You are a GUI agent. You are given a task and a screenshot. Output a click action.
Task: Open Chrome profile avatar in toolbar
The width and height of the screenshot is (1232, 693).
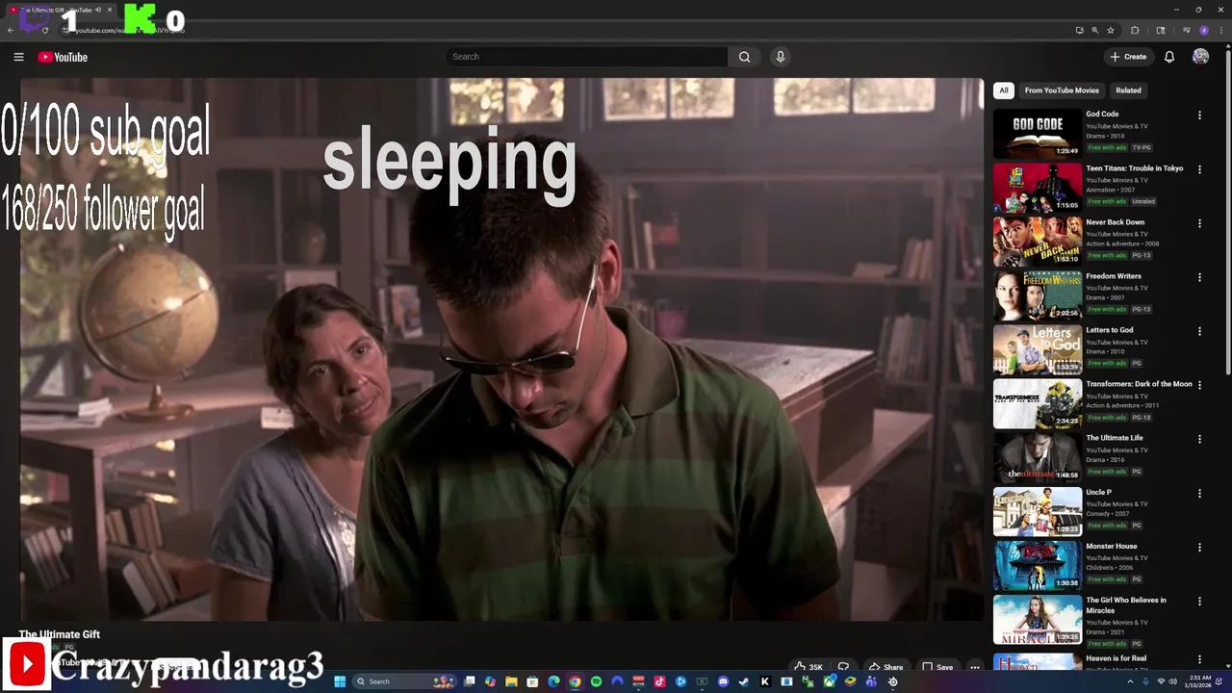click(1204, 30)
